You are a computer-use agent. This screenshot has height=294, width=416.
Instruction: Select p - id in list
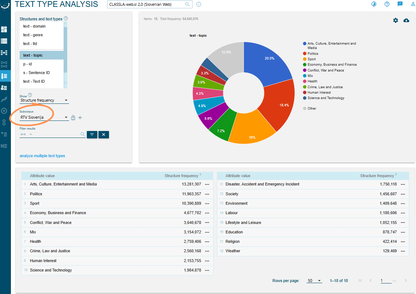click(x=42, y=64)
